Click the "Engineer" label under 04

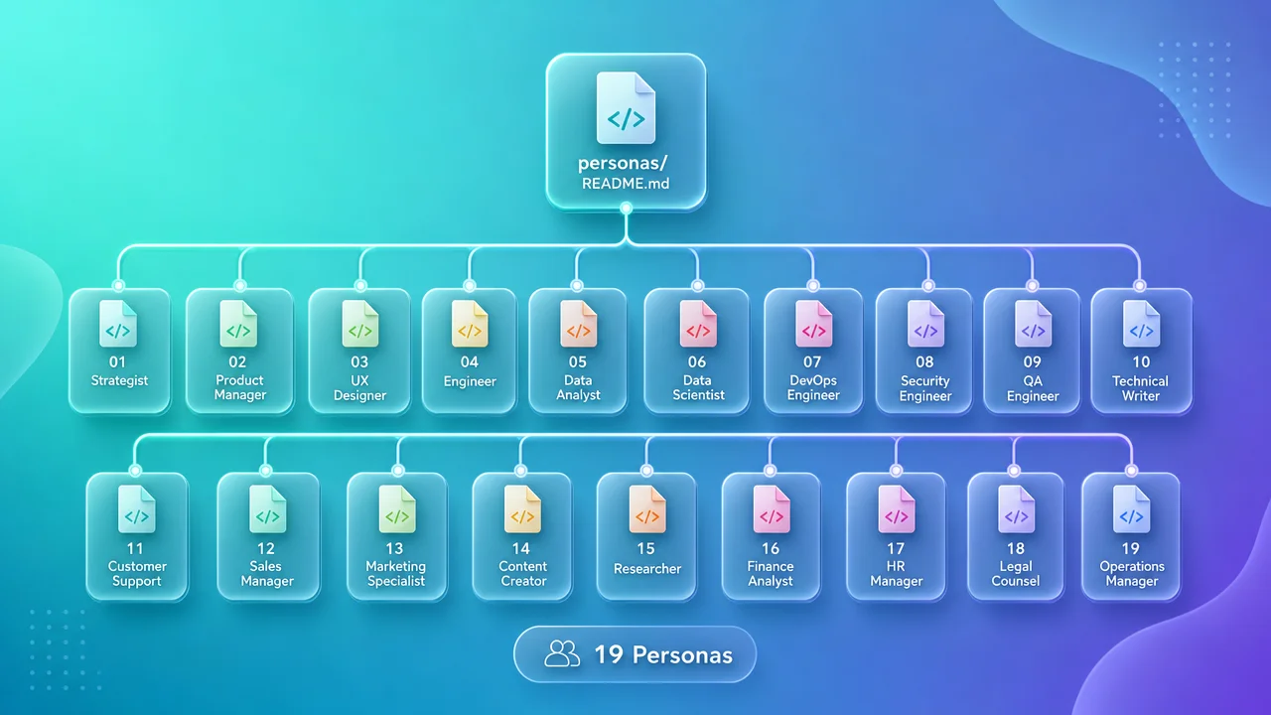click(470, 381)
